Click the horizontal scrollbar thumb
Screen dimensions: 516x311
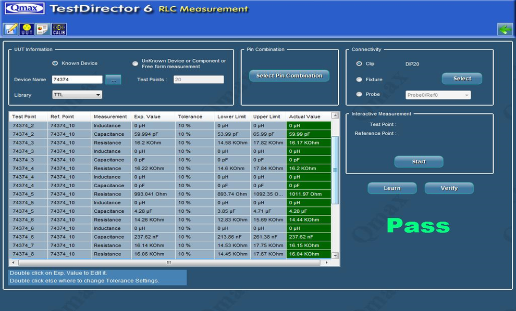(169, 263)
